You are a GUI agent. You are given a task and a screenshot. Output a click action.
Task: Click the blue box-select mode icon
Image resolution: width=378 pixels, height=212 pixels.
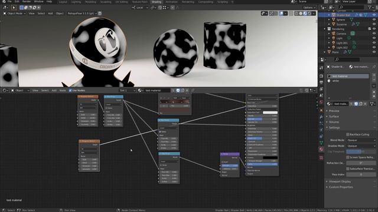(22, 8)
